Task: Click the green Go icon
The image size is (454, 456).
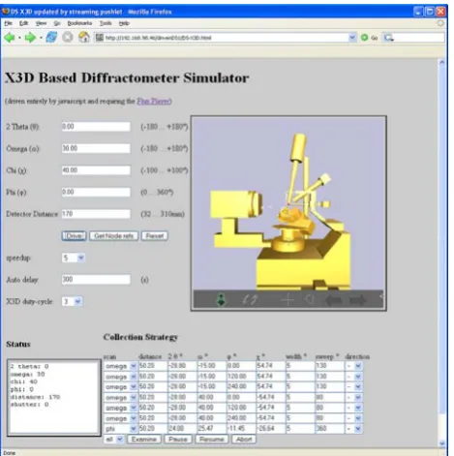Action: point(364,38)
